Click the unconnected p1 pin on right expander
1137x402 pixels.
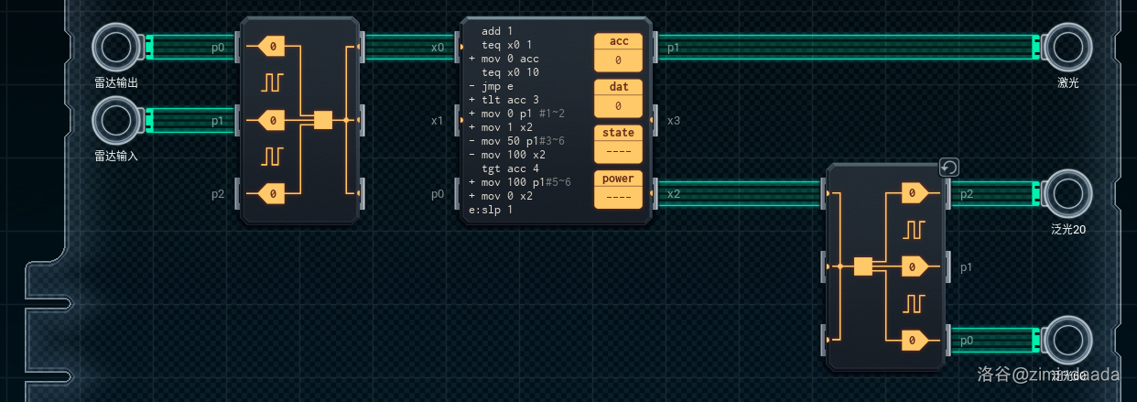click(948, 266)
